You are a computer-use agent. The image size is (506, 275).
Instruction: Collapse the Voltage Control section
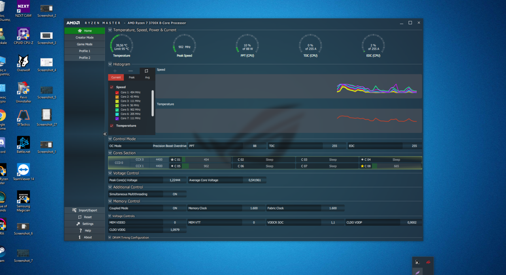(110, 173)
